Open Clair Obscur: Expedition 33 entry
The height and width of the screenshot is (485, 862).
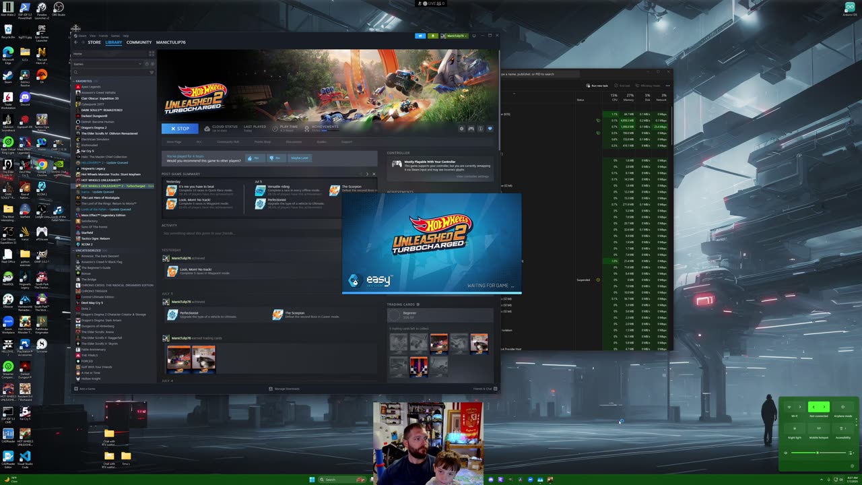pyautogui.click(x=98, y=98)
